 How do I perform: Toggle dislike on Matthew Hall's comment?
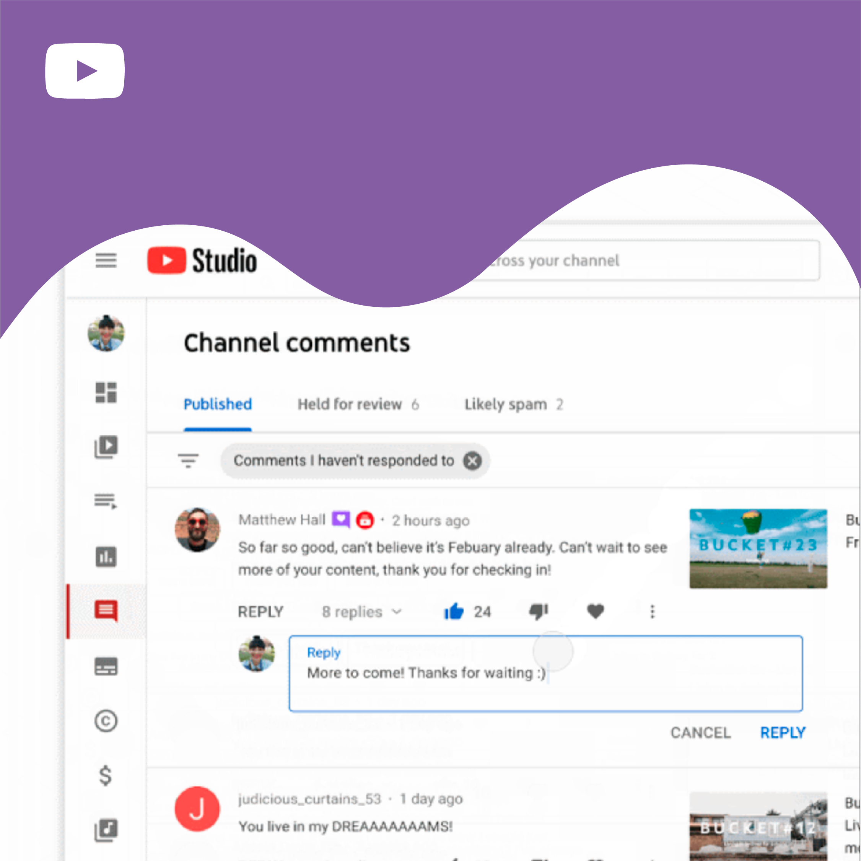click(x=538, y=612)
